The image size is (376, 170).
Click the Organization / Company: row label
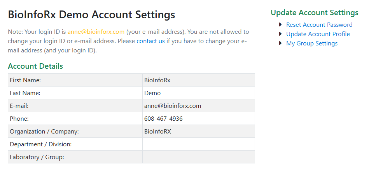[44, 132]
